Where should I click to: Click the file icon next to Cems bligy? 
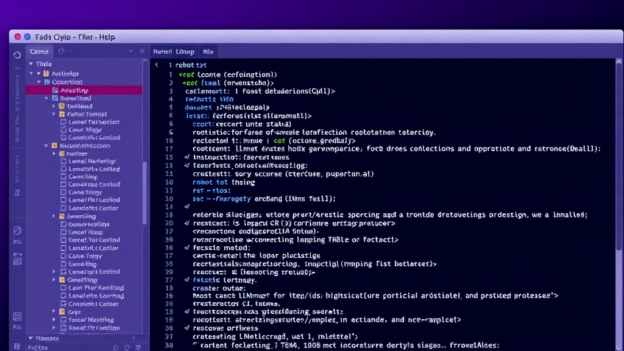pos(63,176)
